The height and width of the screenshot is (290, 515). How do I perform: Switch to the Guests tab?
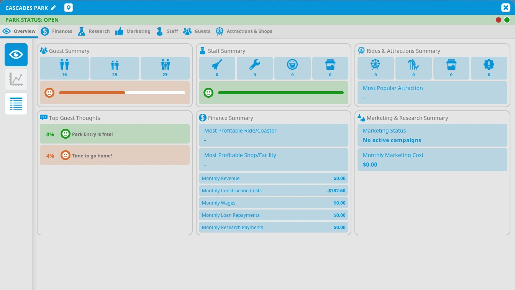click(x=197, y=31)
